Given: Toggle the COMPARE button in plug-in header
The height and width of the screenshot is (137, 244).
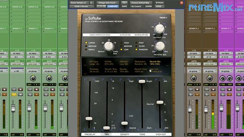Looking at the screenshot, I should pos(113,6).
